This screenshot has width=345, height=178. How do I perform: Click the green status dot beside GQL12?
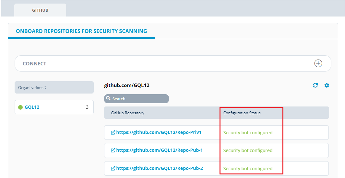coord(20,107)
